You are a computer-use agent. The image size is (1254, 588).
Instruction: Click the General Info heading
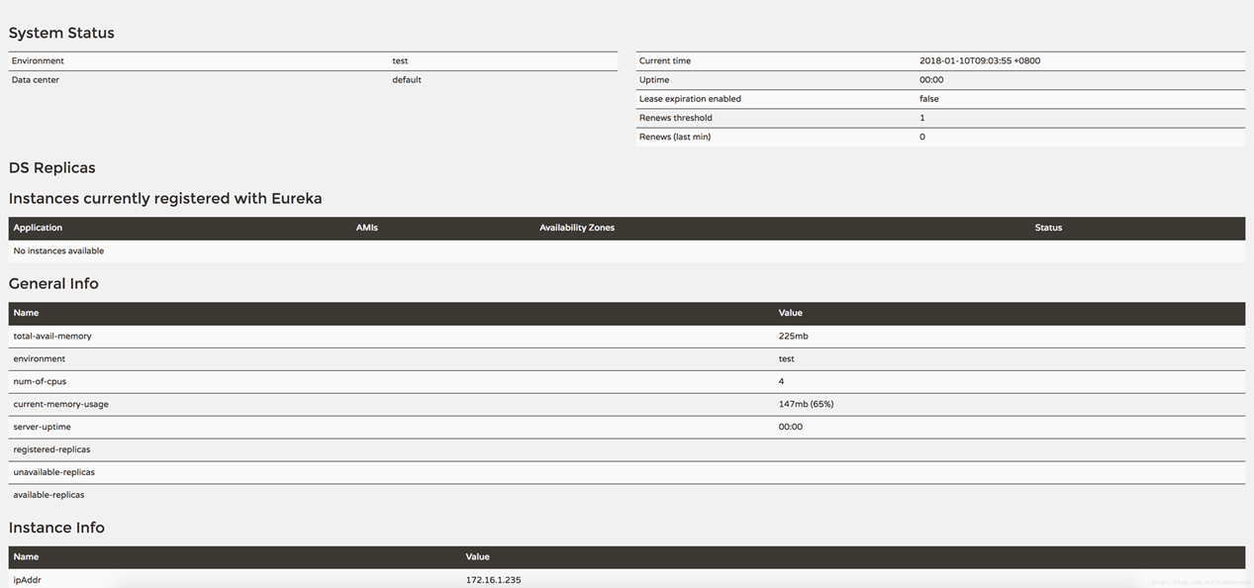click(53, 283)
